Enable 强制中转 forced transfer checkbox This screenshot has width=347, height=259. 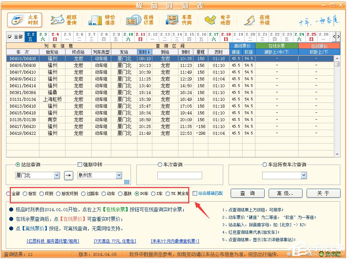pyautogui.click(x=80, y=164)
